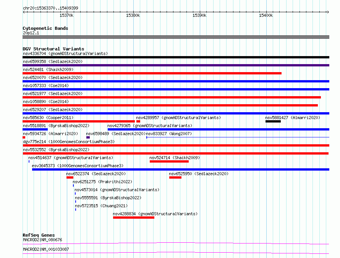This screenshot has height=258, width=340.
Task: Open nsv6251275 (Prakrithi2022) label
Action: pyautogui.click(x=102, y=182)
